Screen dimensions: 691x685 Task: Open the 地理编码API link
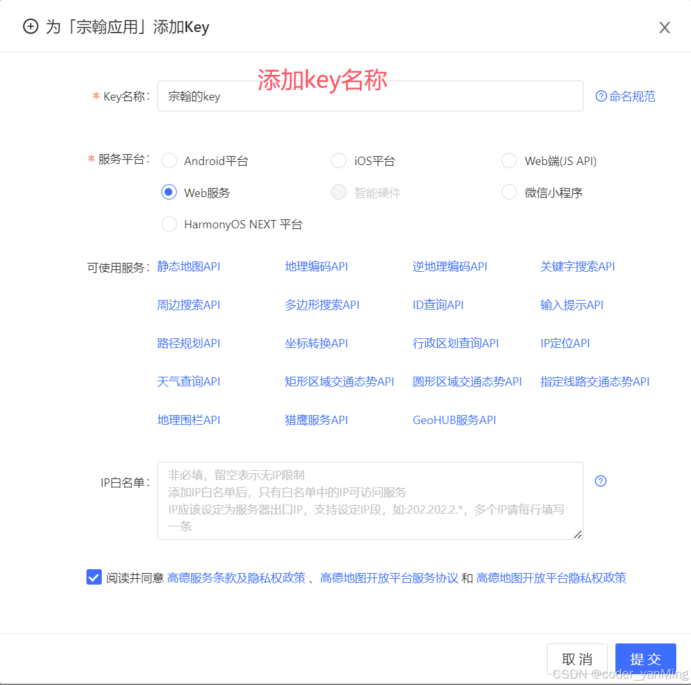click(x=316, y=266)
